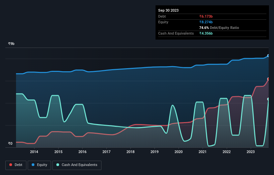Click the blue Equity endpoint marker on chart
The width and height of the screenshot is (274, 175).
pos(268,56)
